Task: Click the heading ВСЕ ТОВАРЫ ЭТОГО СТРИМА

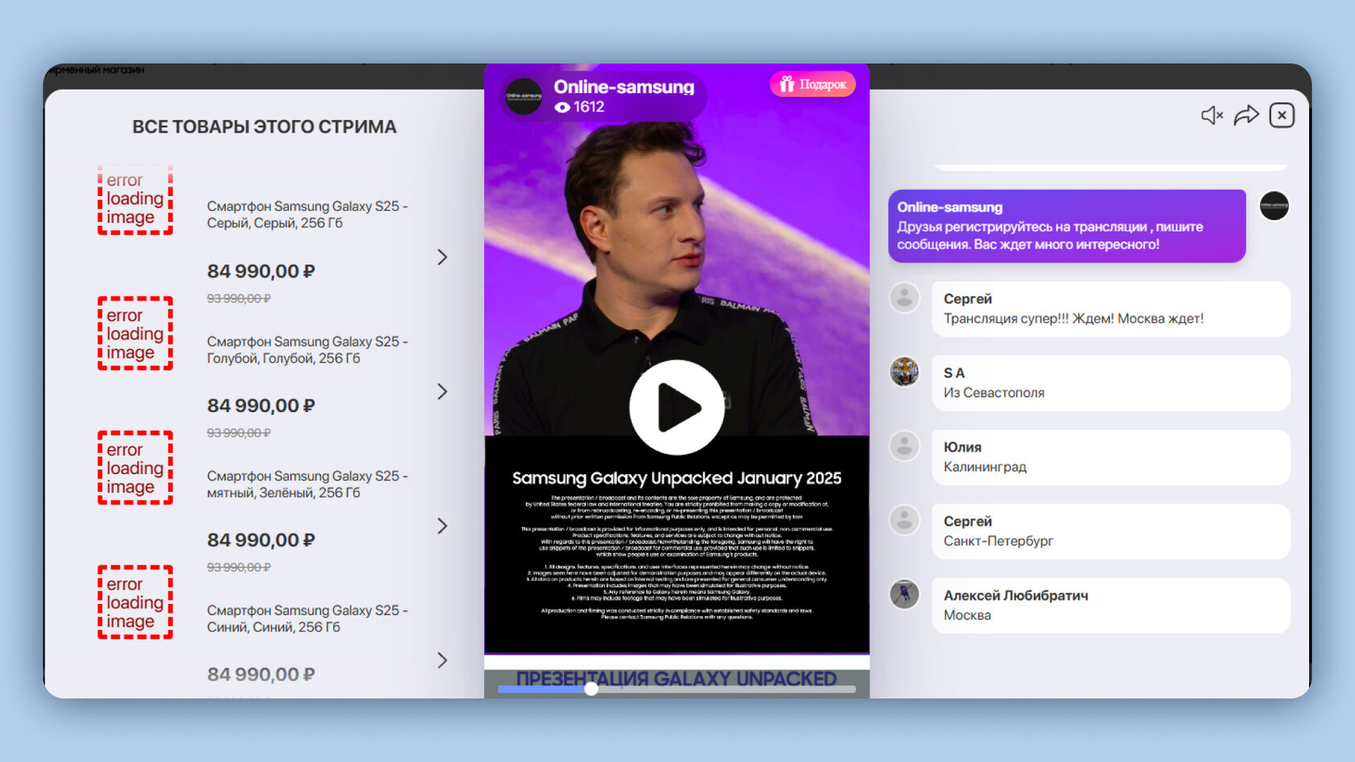Action: point(265,127)
